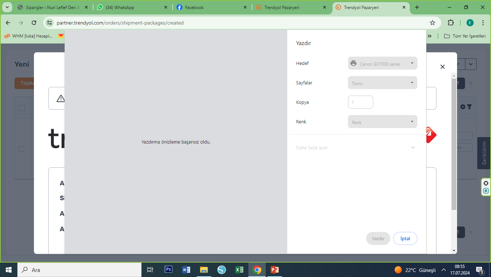Image resolution: width=491 pixels, height=277 pixels.
Task: Show more bookmarks chevron
Action: click(430, 36)
